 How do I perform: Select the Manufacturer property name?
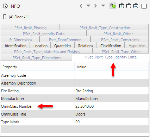[13, 99]
